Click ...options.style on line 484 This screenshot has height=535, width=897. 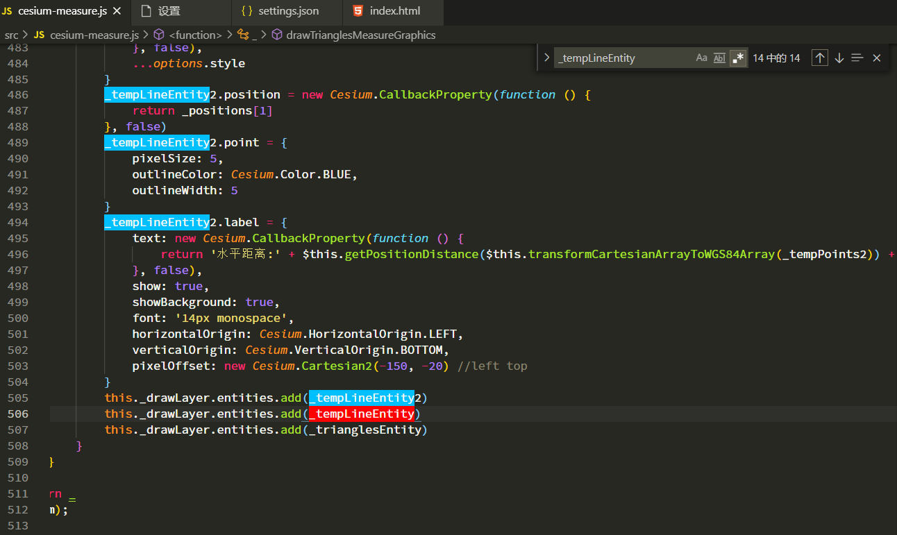(x=189, y=64)
